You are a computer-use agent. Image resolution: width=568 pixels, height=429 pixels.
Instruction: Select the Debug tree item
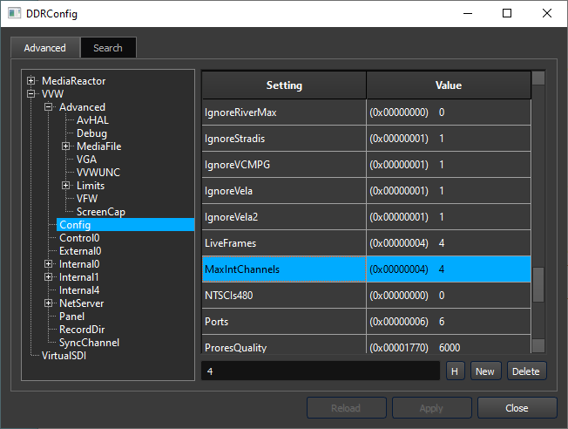click(x=91, y=133)
